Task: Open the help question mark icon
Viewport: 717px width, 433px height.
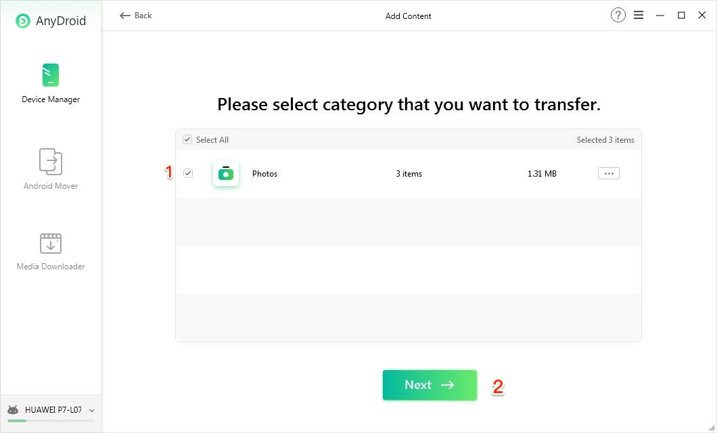Action: 618,16
